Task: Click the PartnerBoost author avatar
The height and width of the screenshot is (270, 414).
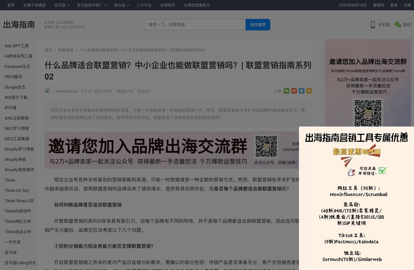Action: pos(49,91)
